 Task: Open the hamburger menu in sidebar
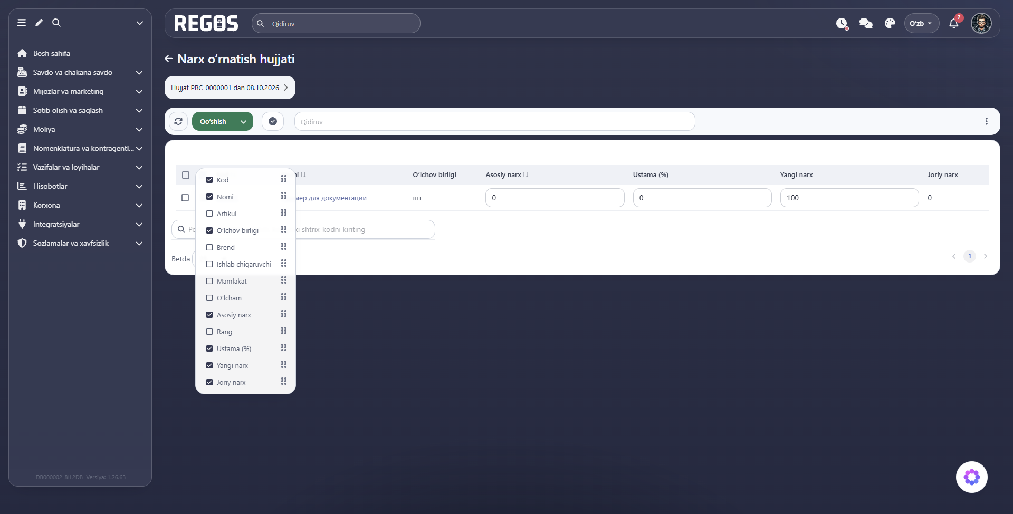(22, 23)
